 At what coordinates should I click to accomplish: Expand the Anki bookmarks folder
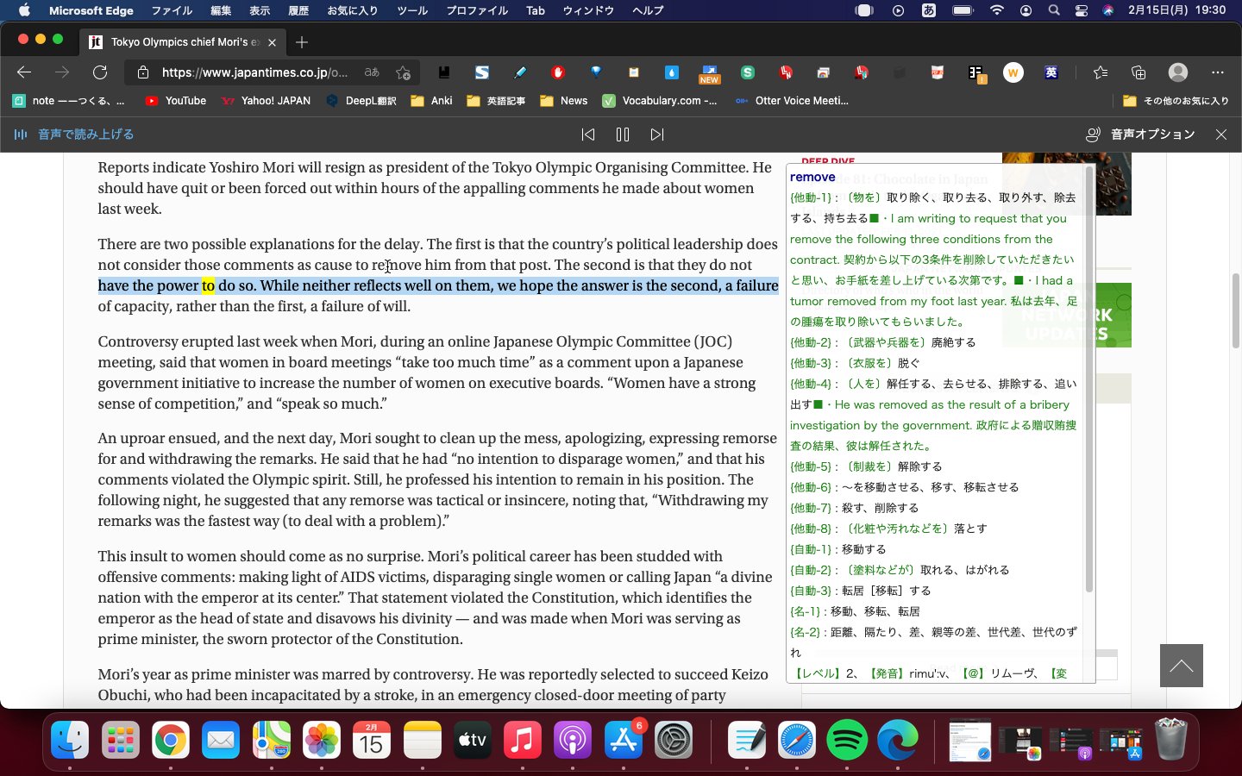(431, 101)
